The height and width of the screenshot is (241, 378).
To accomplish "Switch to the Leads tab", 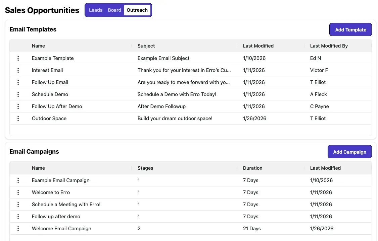I will (x=96, y=10).
